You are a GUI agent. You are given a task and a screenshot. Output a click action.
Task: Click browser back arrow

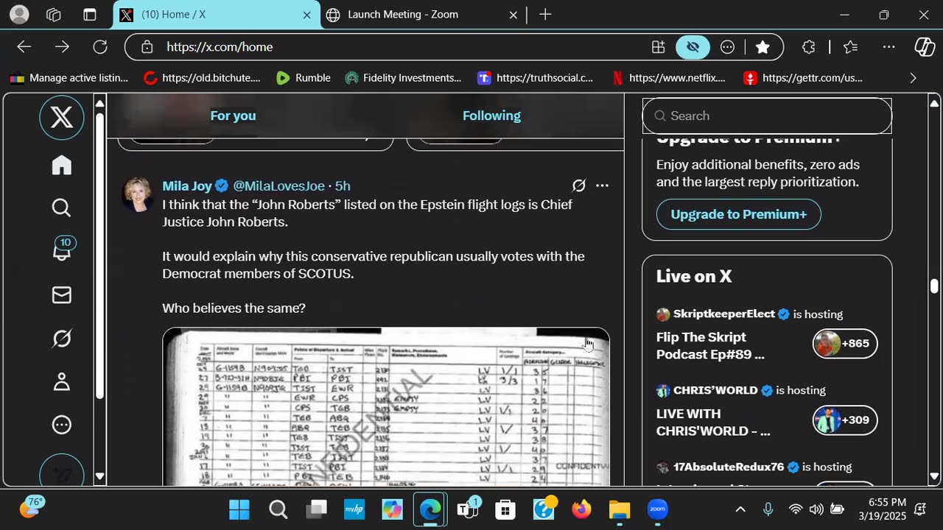(24, 47)
